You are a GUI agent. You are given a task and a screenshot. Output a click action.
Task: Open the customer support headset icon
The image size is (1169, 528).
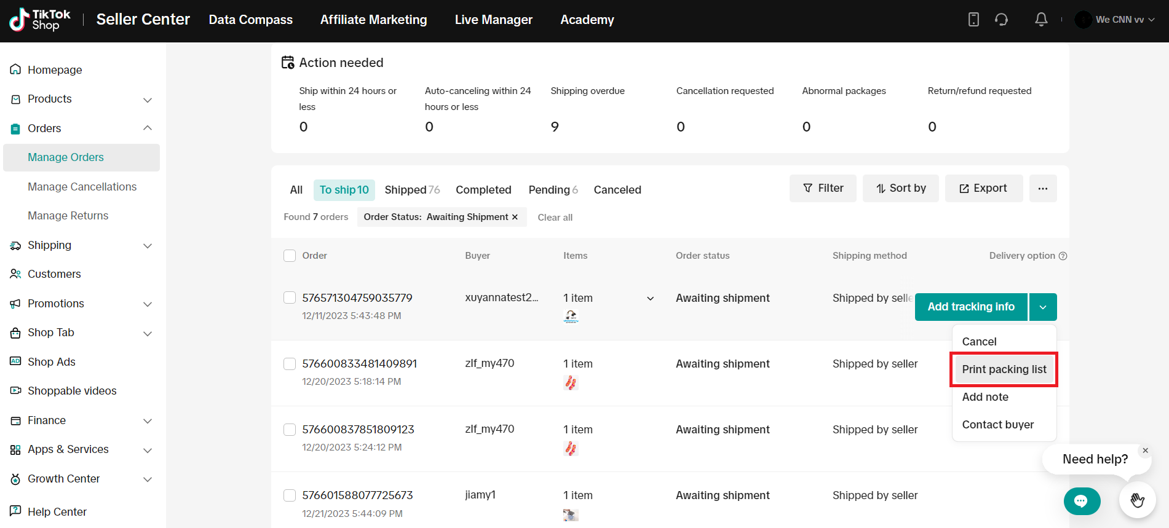(1001, 20)
